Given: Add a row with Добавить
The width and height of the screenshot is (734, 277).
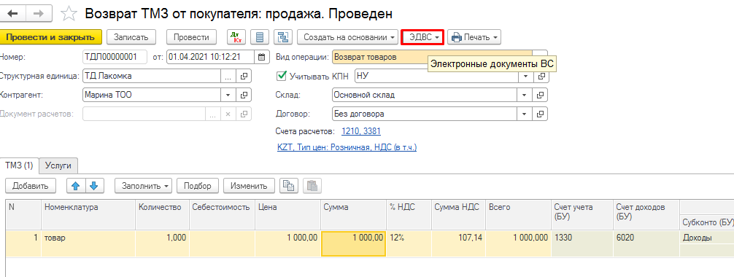Looking at the screenshot, I should [31, 186].
